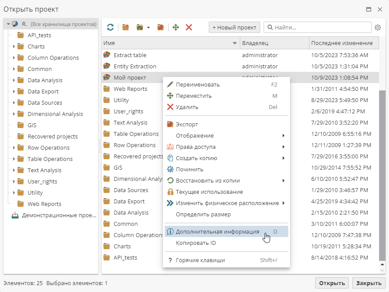Click the Entity Extraction project icon
Screen dimensions: 389x292
(107, 66)
